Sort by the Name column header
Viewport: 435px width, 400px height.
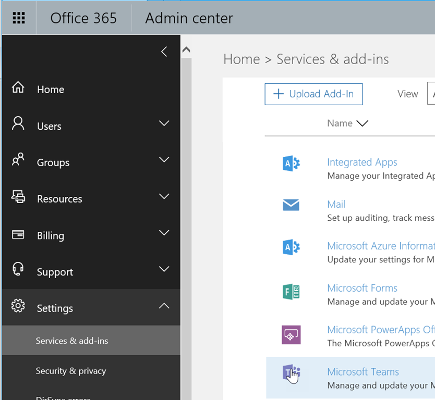[x=340, y=123]
